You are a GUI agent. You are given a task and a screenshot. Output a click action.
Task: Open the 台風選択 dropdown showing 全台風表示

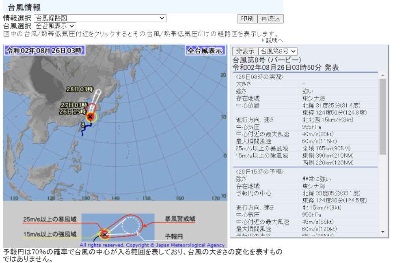[55, 26]
